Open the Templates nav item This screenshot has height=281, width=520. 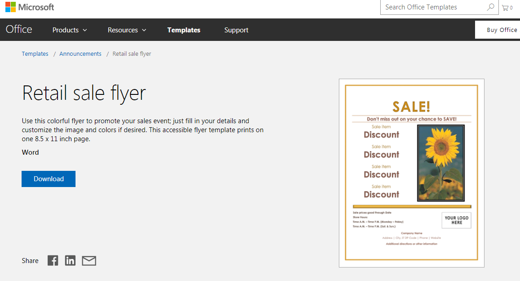tap(184, 30)
